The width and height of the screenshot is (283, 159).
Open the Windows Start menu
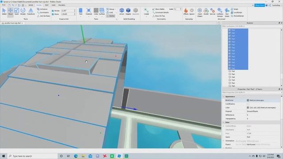pos(4,156)
